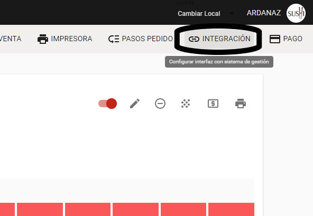
Task: Click the printer icon on IMPRESORA tab
Action: pyautogui.click(x=43, y=39)
